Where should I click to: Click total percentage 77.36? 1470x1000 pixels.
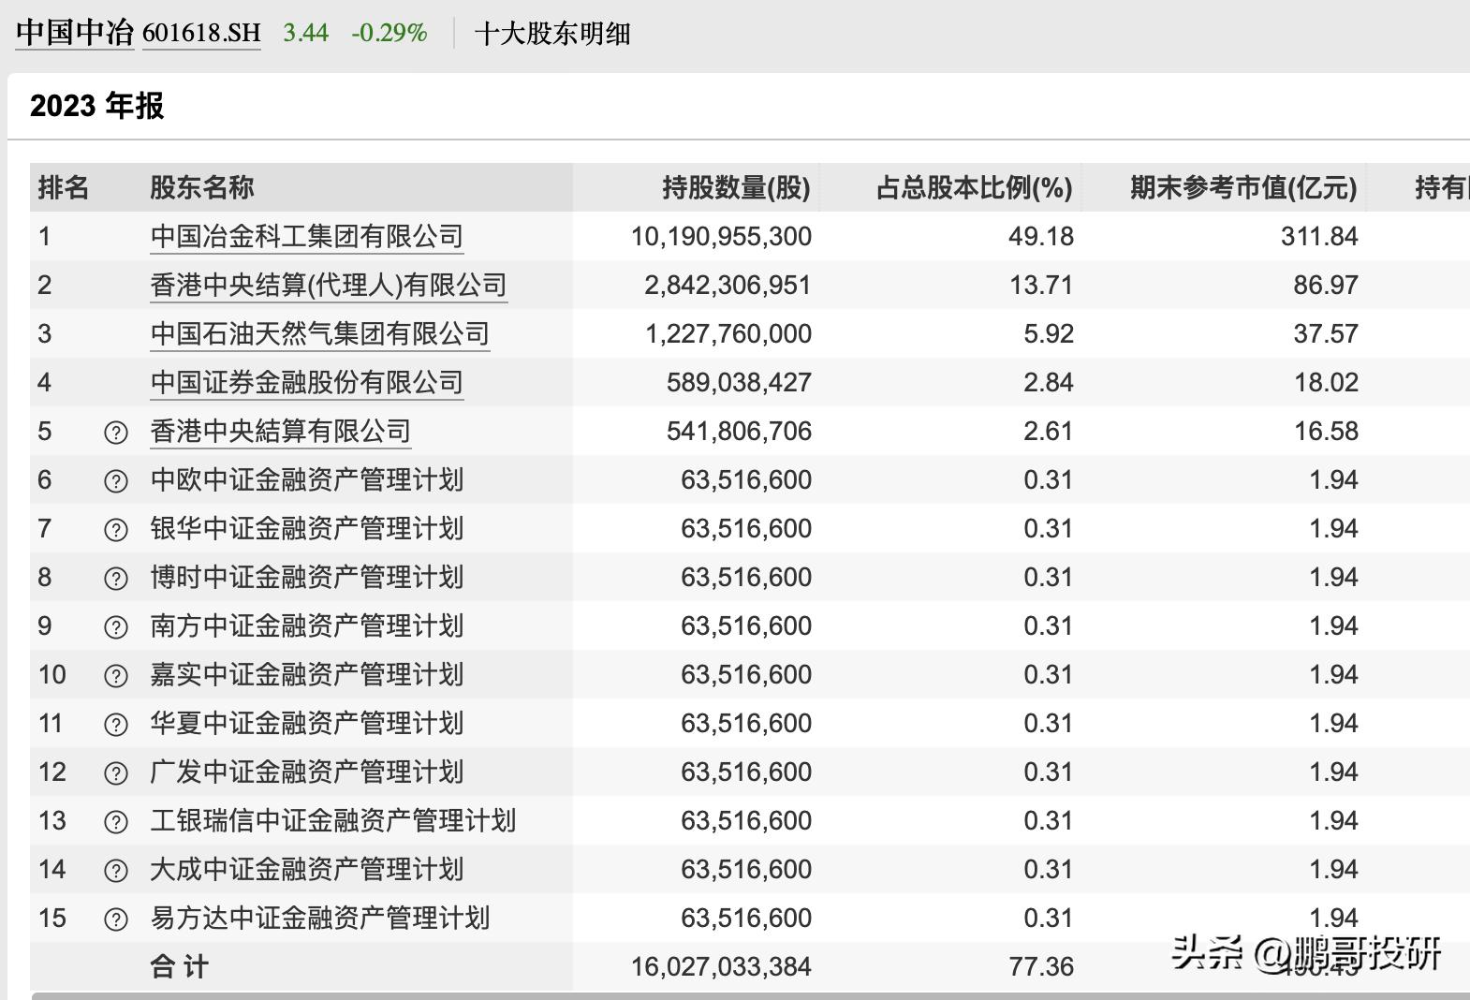(1041, 967)
